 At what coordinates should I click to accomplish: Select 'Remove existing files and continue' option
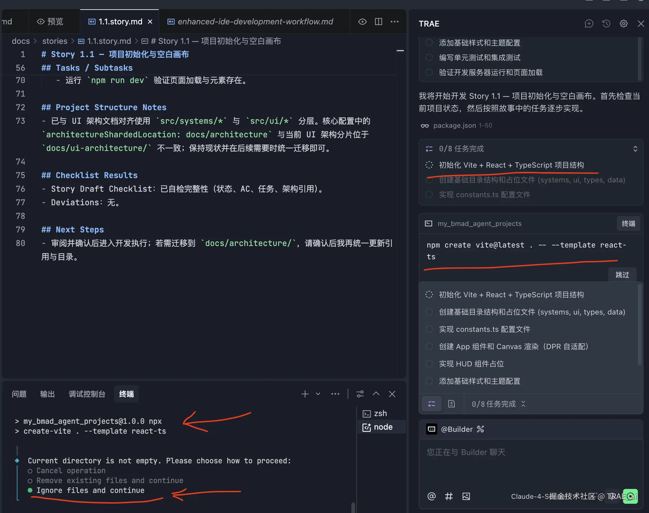[x=110, y=481]
